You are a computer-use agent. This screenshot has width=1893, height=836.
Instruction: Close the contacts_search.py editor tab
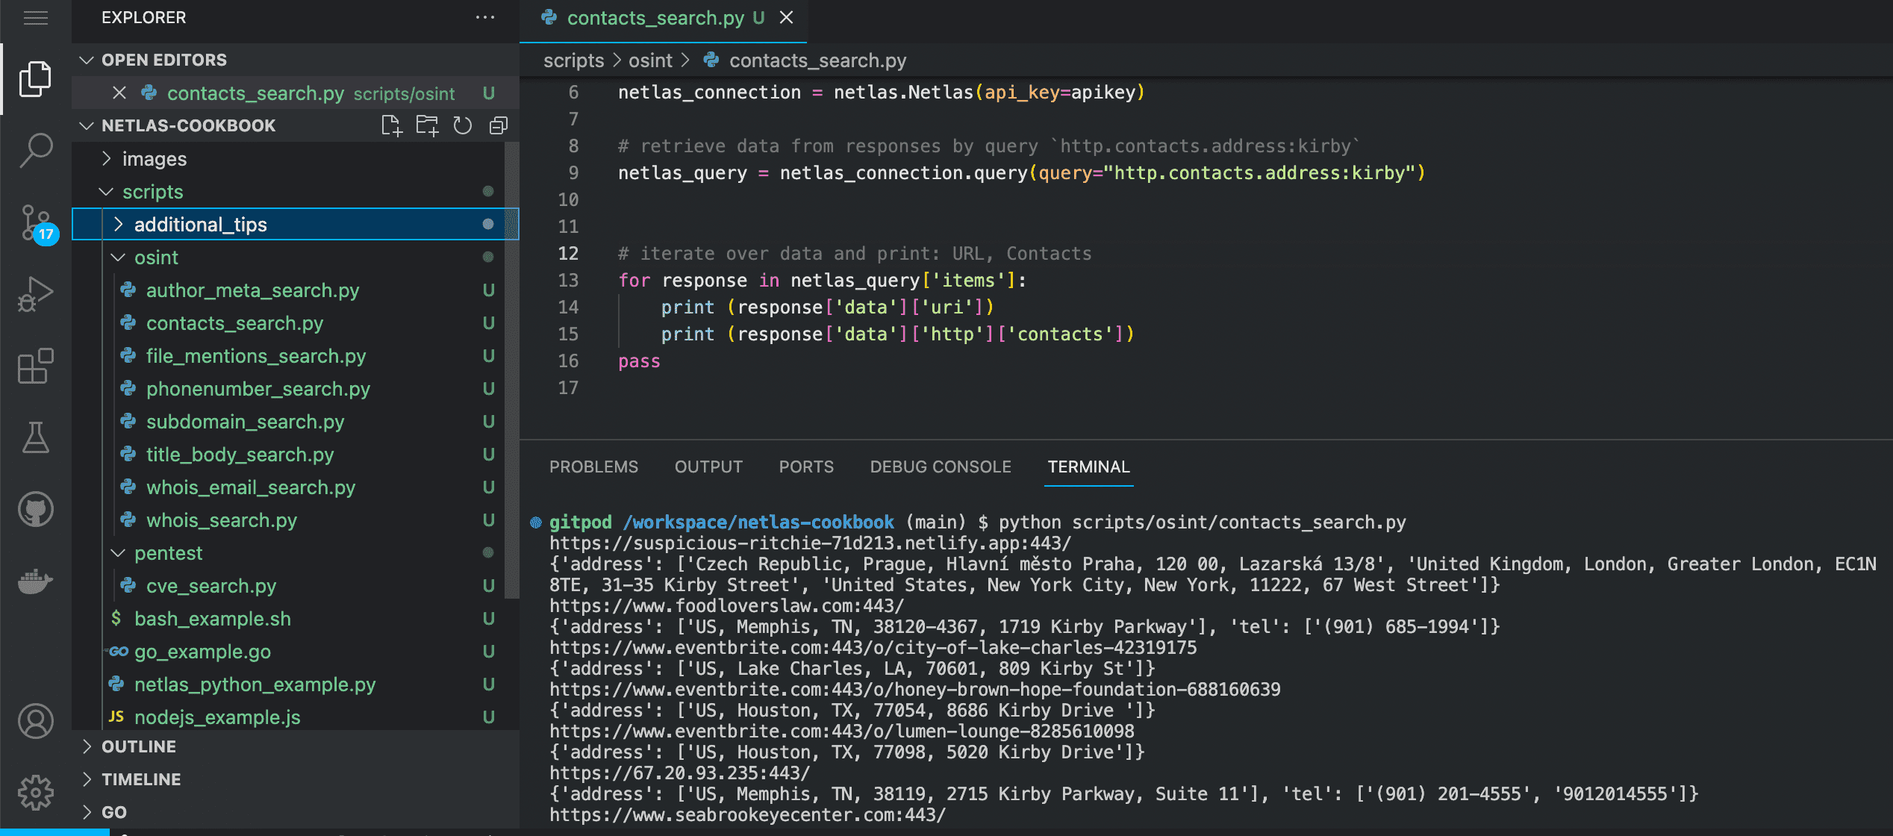pos(787,18)
